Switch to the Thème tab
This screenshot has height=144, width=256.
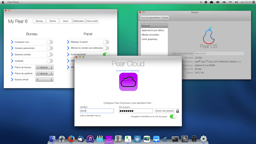[x=52, y=21]
